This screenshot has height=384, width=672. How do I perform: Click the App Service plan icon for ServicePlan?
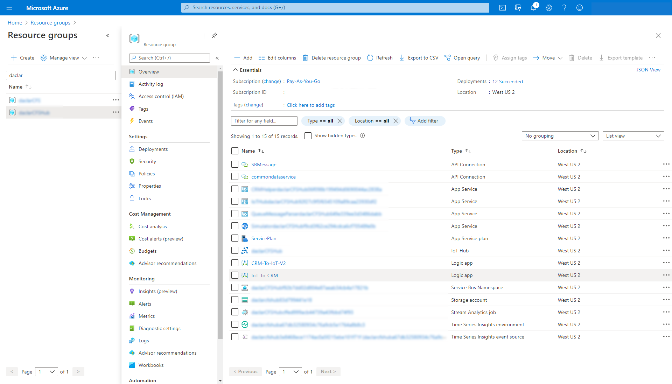(244, 238)
